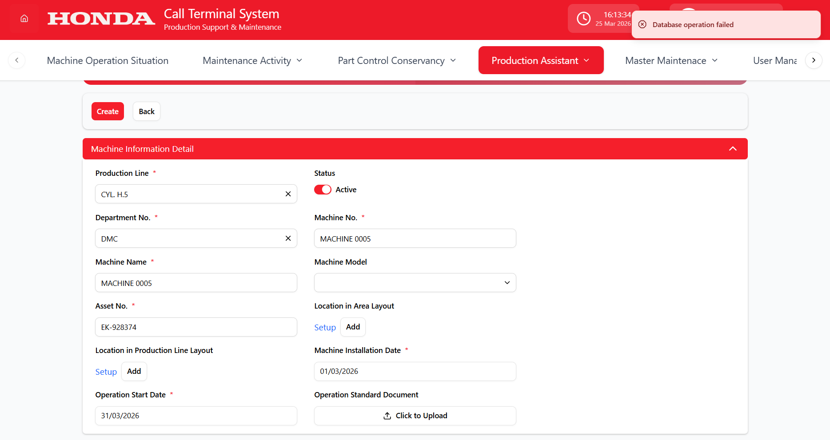Click the Asset No. input field
Image resolution: width=830 pixels, height=440 pixels.
196,327
